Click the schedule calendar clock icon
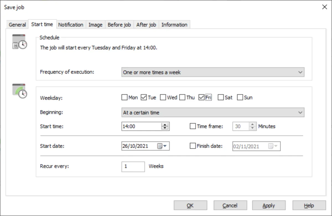Image resolution: width=332 pixels, height=216 pixels. tap(20, 42)
